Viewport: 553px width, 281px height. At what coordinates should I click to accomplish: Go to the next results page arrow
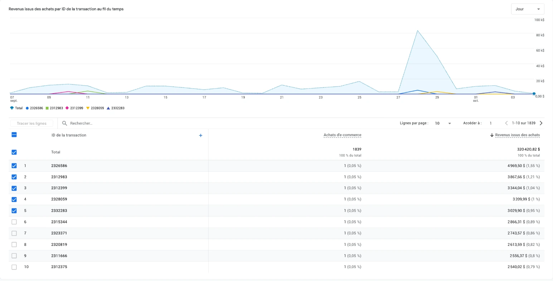541,123
